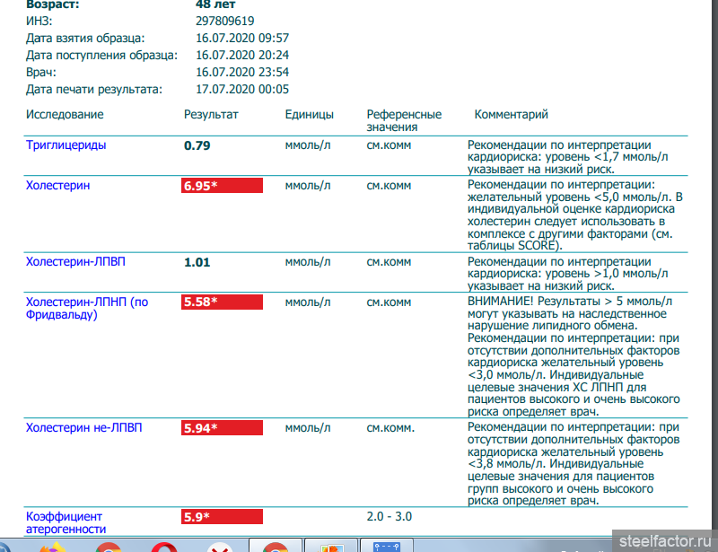This screenshot has height=552, width=718.
Task: Select the red 5.9* atherogenic coefficient value
Action: tap(222, 517)
